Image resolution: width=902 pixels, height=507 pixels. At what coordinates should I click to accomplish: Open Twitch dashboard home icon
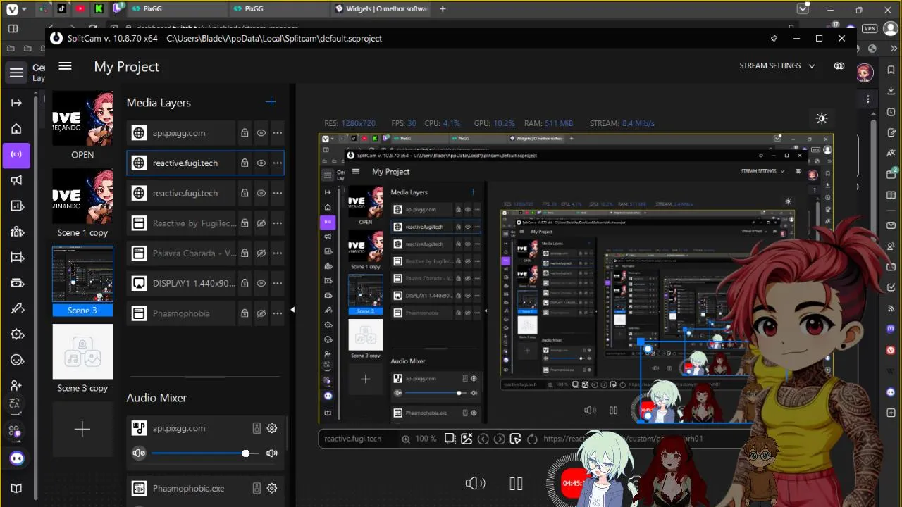click(16, 129)
